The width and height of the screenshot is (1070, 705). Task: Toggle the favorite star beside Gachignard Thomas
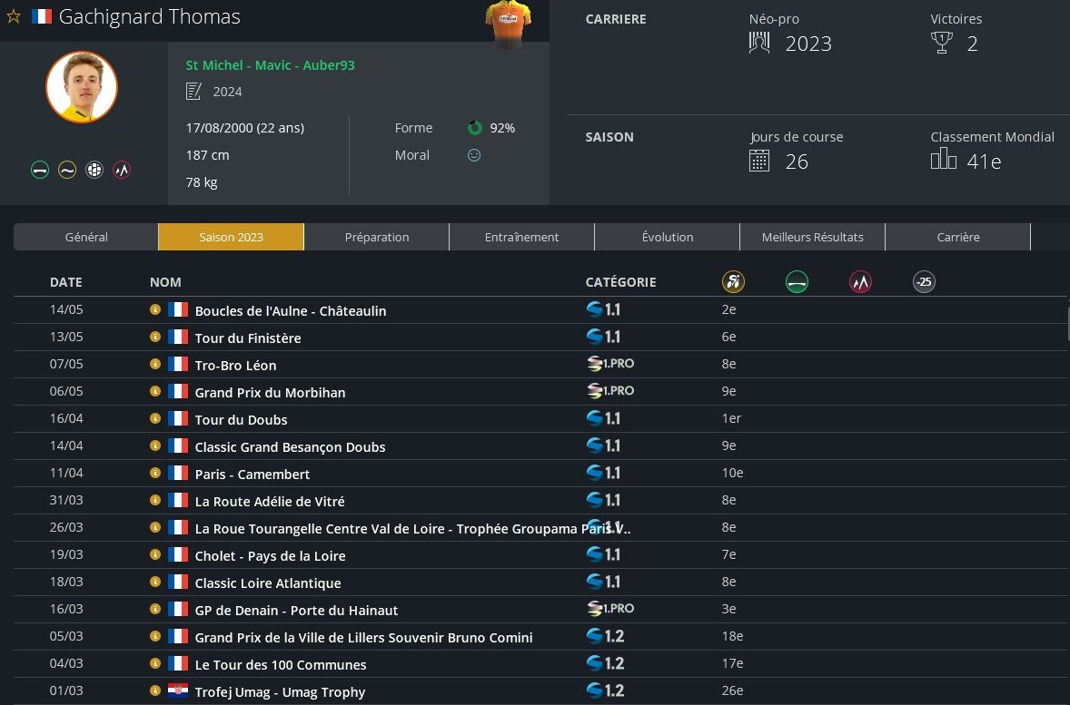(x=13, y=16)
